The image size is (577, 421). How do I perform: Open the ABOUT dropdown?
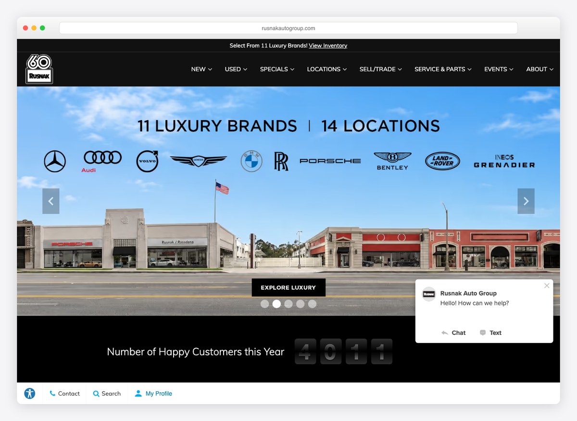pos(540,69)
